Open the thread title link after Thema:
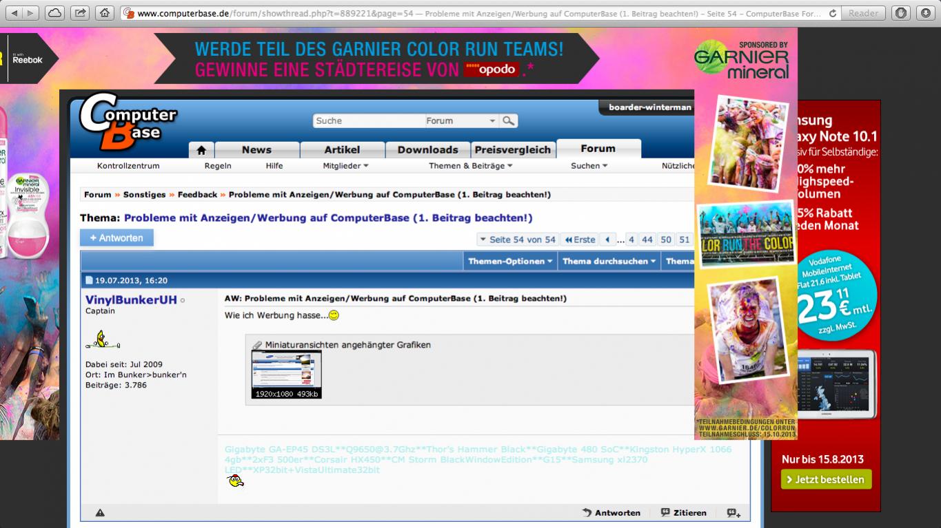 (x=328, y=218)
